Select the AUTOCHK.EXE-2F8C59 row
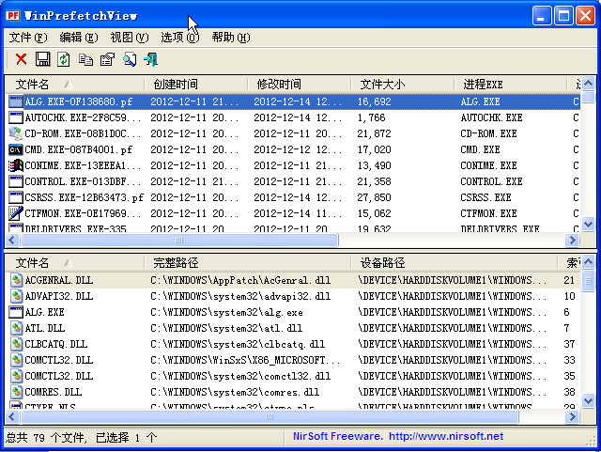Viewport: 601px width, 452px height. 294,117
